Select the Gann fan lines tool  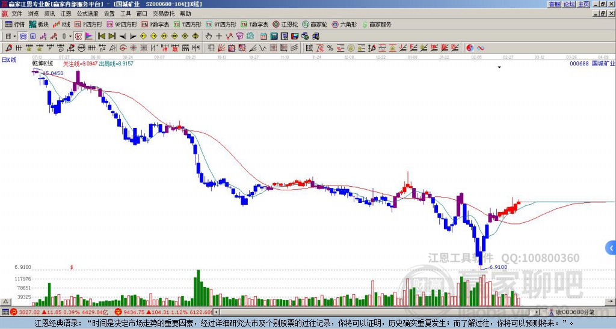tap(221, 48)
